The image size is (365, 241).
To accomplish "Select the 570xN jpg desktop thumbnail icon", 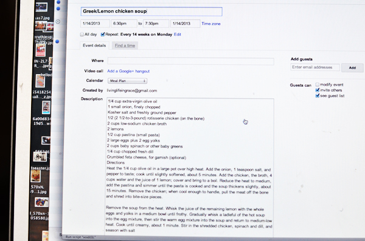I will coord(36,176).
